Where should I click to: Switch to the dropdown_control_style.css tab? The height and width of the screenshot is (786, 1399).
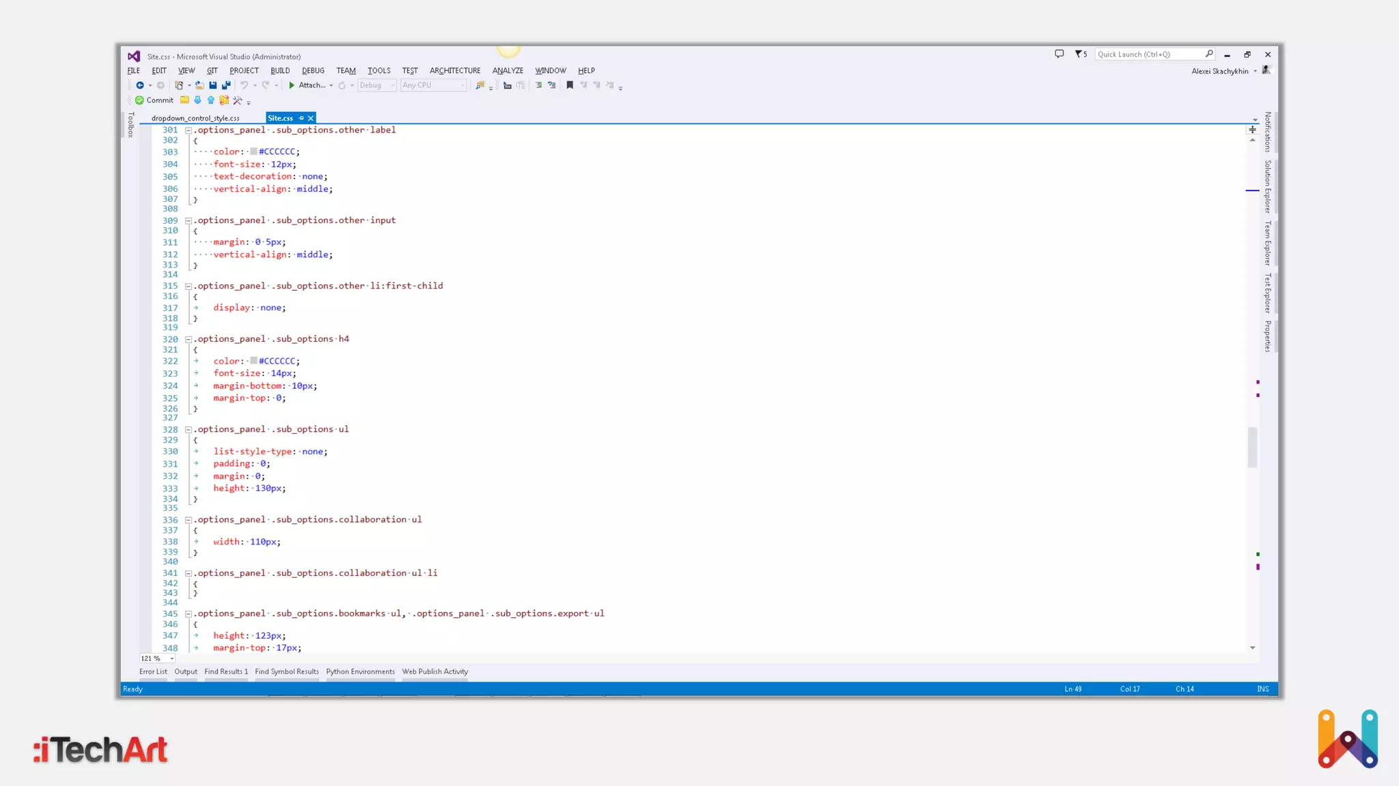coord(195,118)
